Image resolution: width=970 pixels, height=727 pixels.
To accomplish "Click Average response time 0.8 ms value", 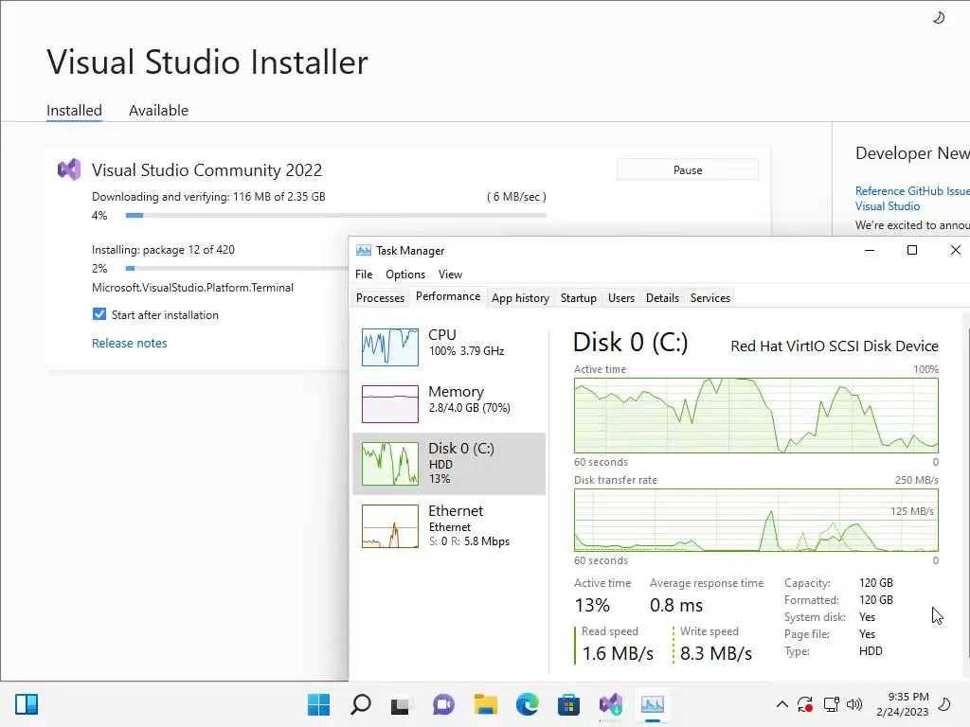I will tap(676, 605).
